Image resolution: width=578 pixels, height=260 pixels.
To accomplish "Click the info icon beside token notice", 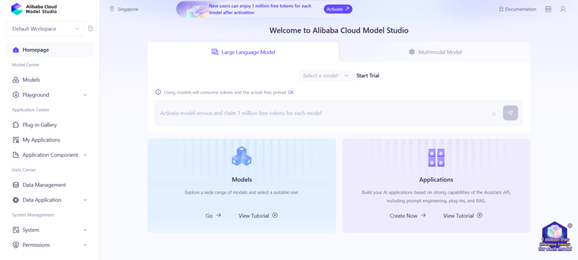I will pos(158,92).
